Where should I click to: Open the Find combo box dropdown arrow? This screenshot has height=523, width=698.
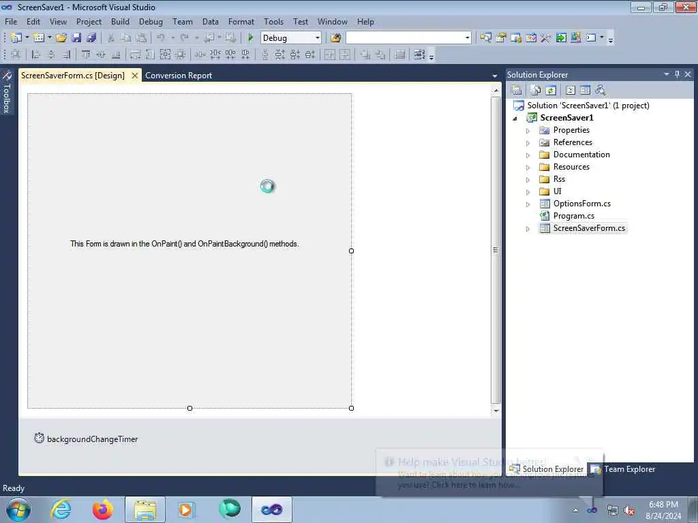(x=467, y=38)
